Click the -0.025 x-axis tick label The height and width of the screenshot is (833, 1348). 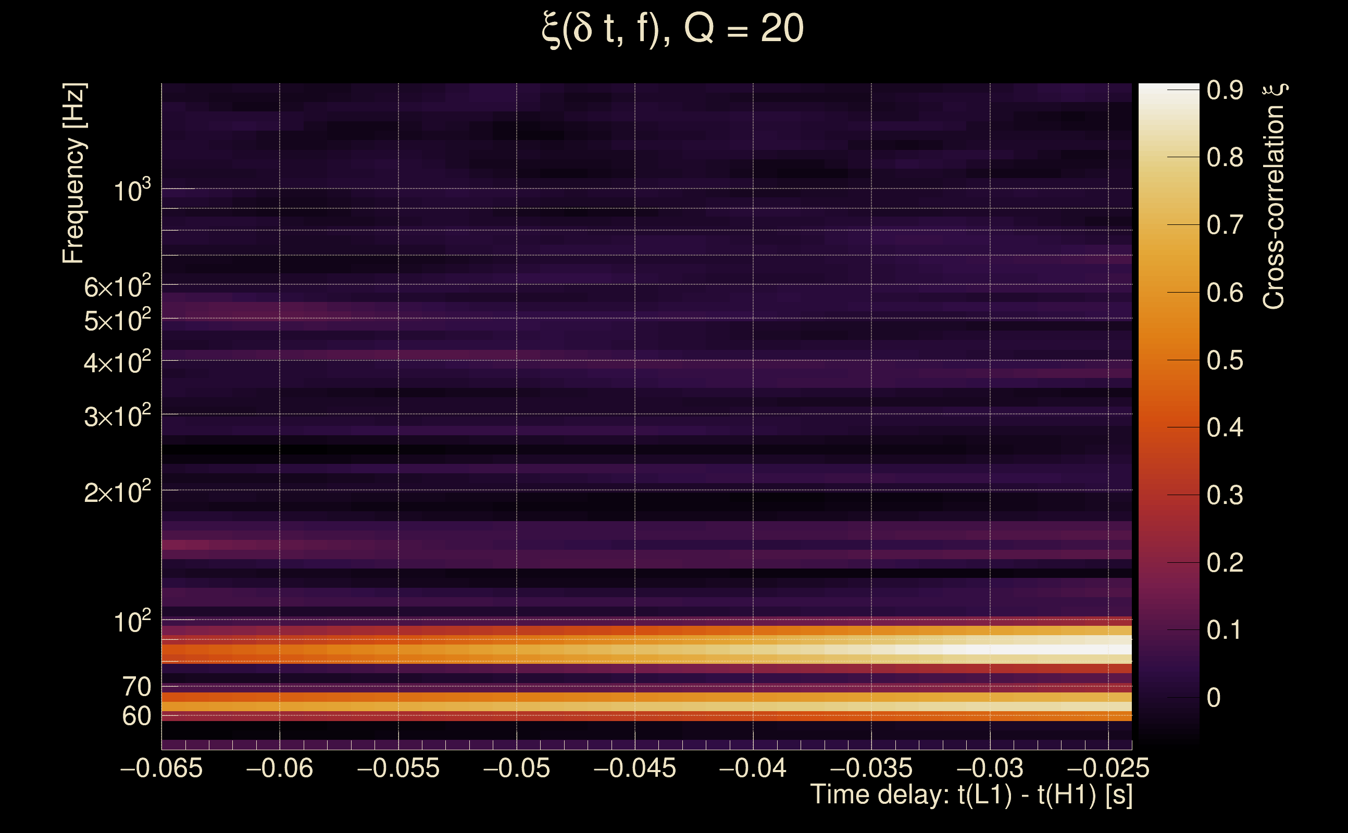coord(1108,768)
